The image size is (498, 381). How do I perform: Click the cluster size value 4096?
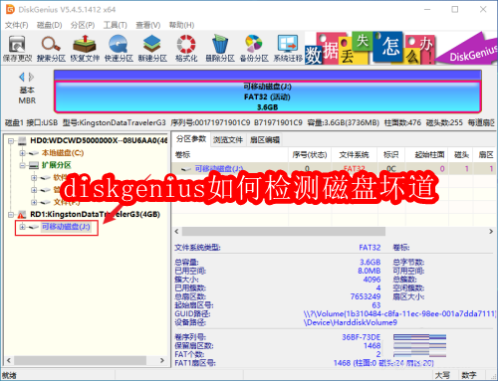(372, 280)
